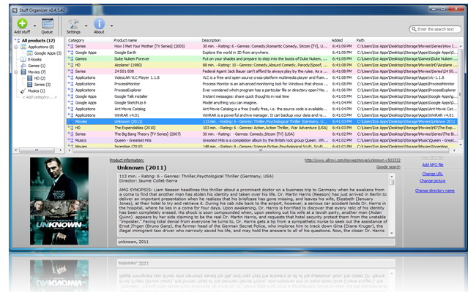Click the search box magnifier icon
Image resolution: width=476 pixels, height=292 pixels.
414,29
